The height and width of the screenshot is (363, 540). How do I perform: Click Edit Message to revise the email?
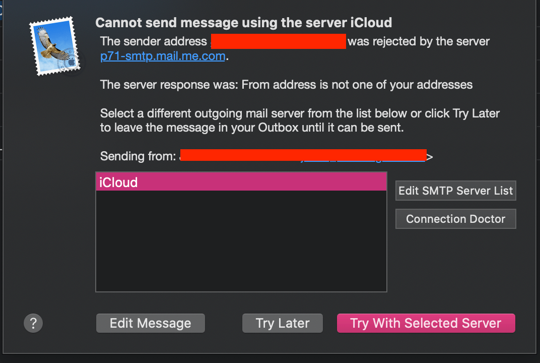151,323
